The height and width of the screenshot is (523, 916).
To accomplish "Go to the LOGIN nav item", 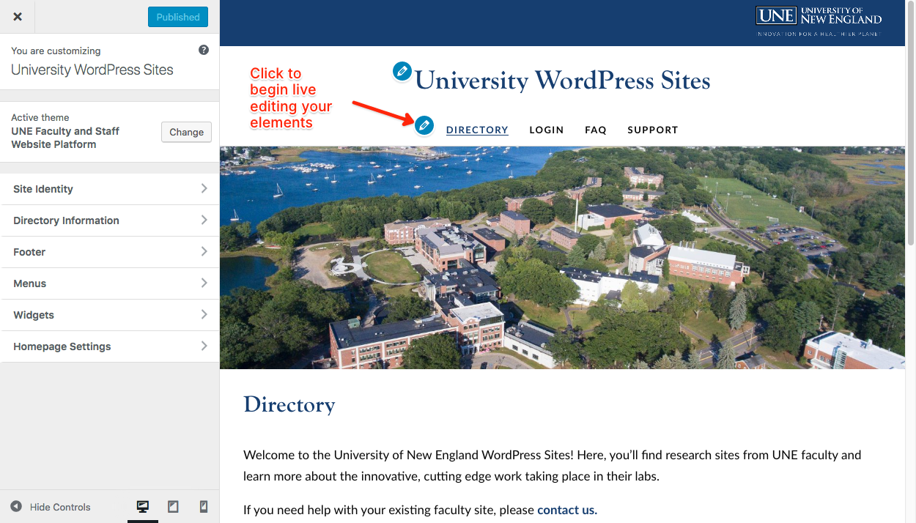I will click(x=547, y=130).
